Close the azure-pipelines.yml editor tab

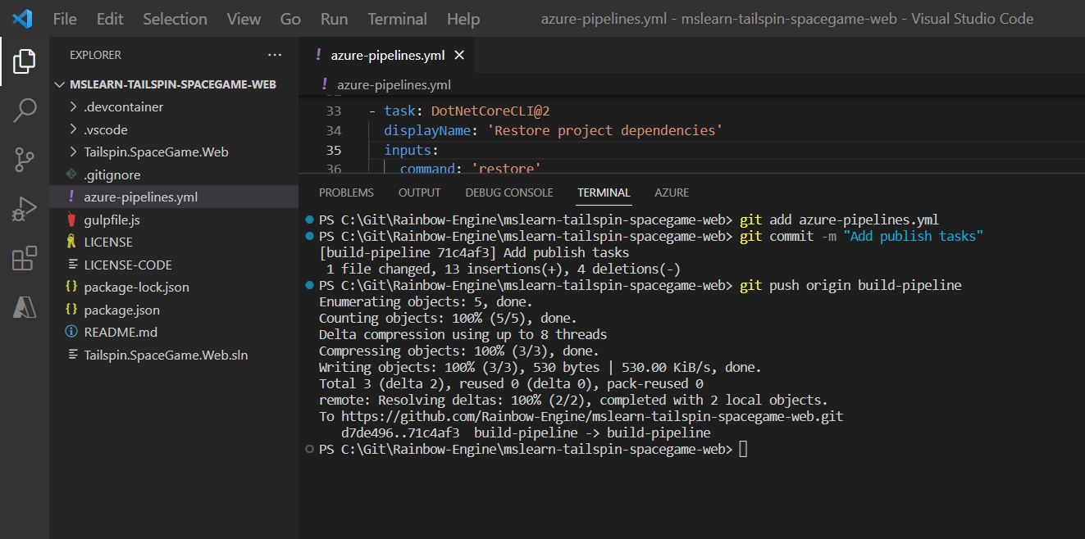click(x=459, y=56)
